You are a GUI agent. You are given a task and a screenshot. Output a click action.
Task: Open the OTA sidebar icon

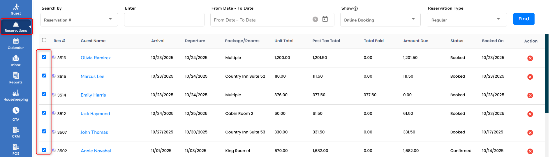tap(16, 114)
